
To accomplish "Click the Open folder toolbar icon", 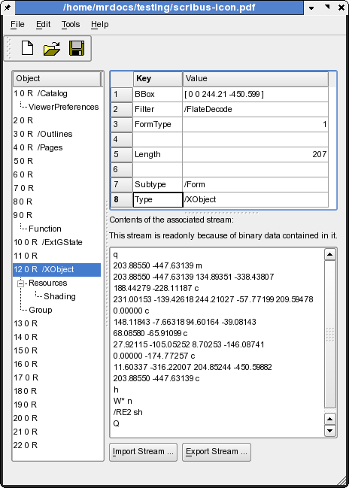I will (x=52, y=49).
